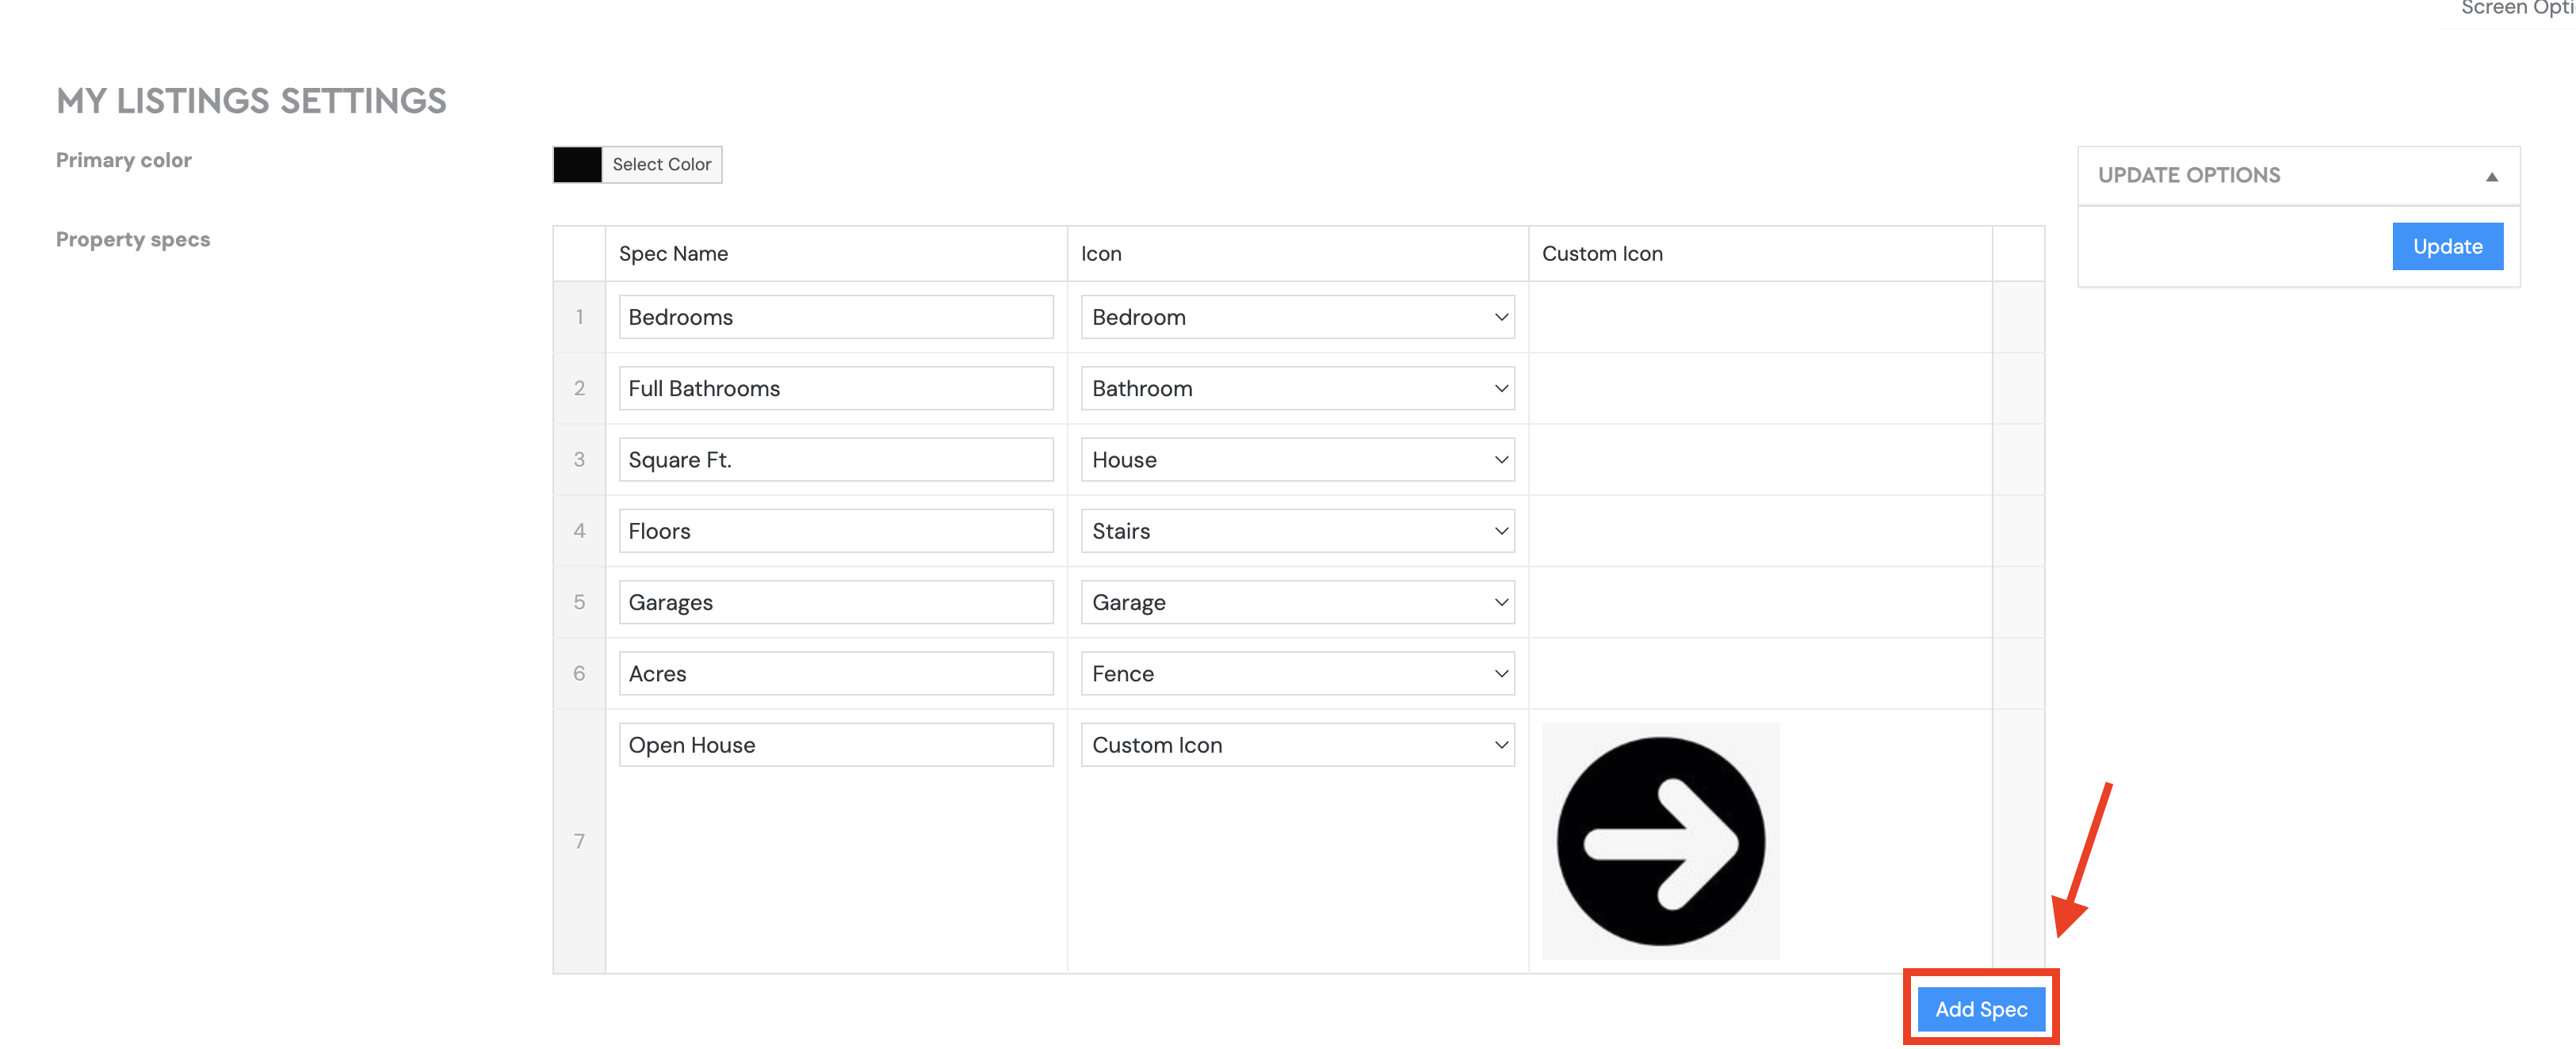
Task: Expand the House icon dropdown
Action: pyautogui.click(x=1297, y=460)
